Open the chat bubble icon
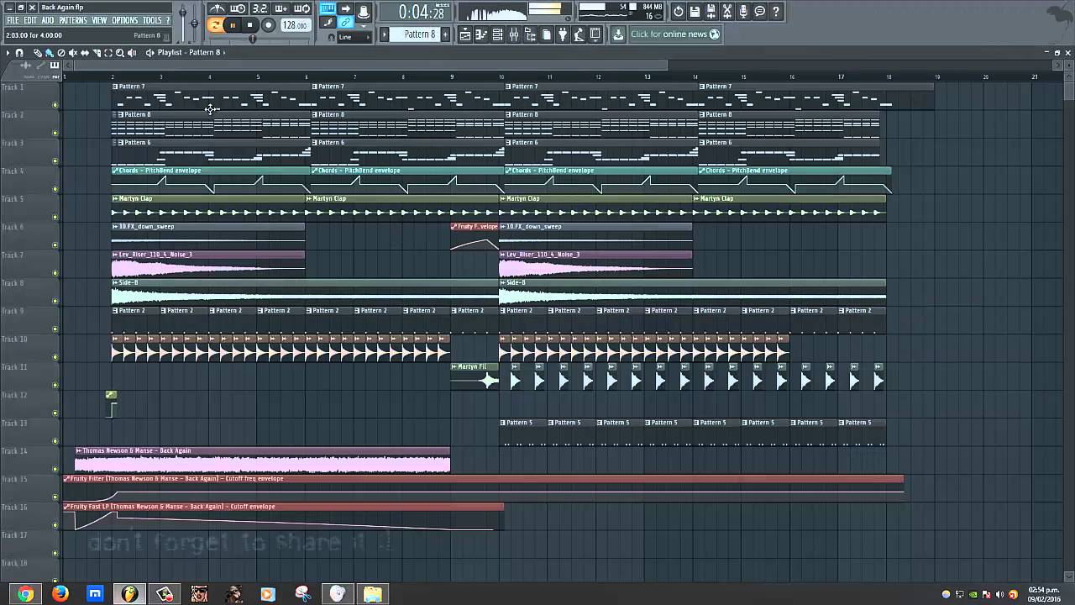The height and width of the screenshot is (605, 1075). tap(759, 11)
